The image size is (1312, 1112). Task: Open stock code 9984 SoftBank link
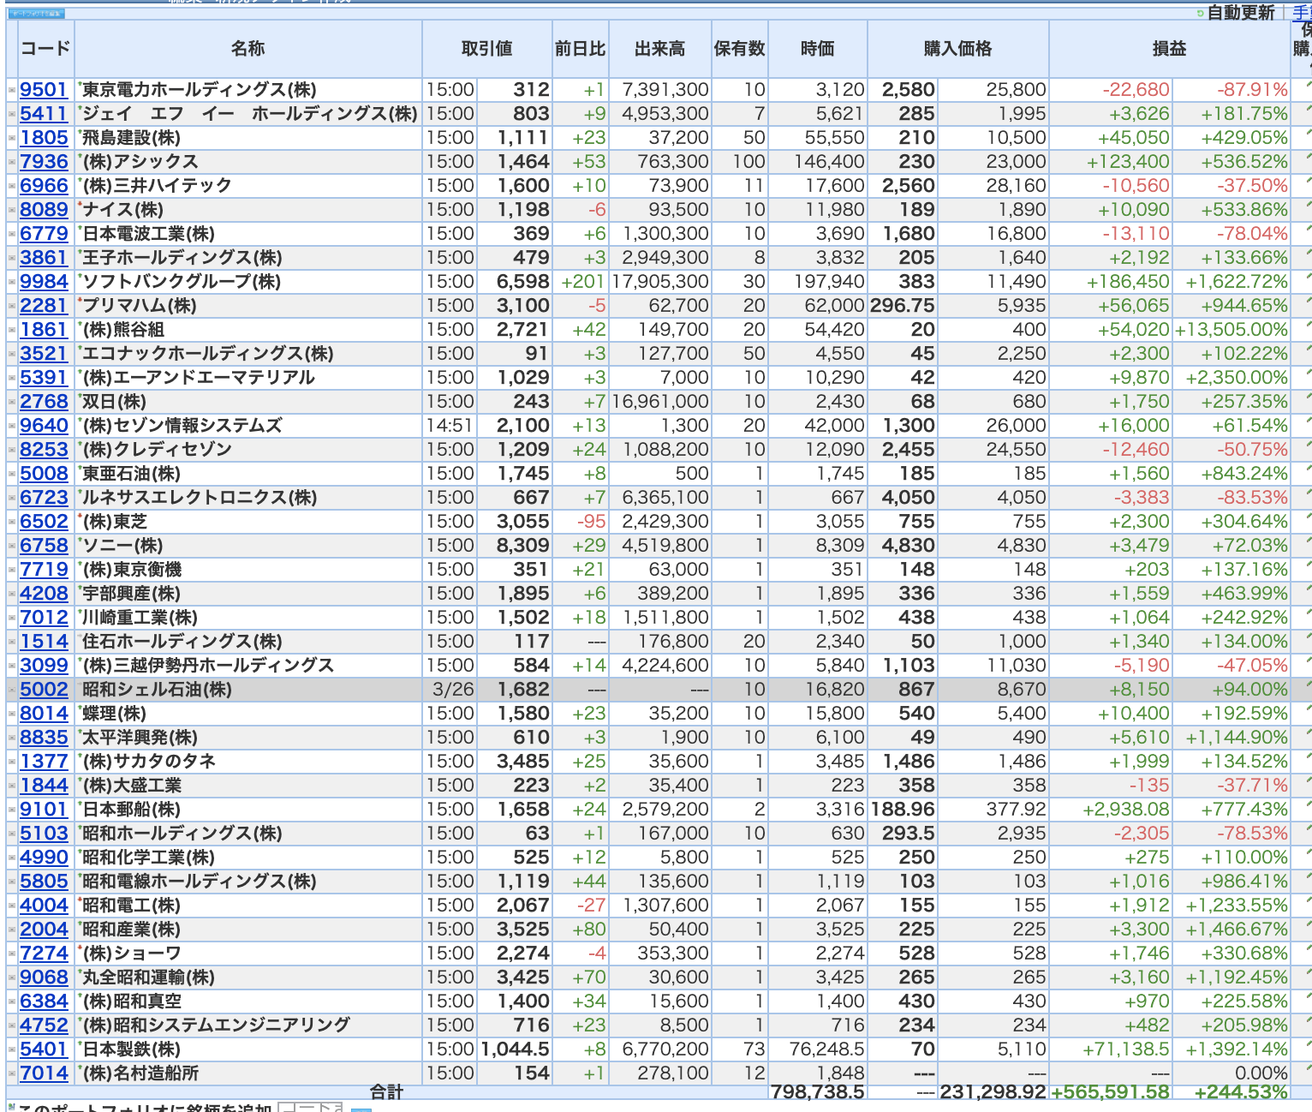[44, 282]
